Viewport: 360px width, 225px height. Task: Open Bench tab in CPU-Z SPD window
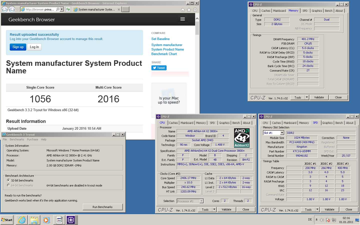[339, 123]
